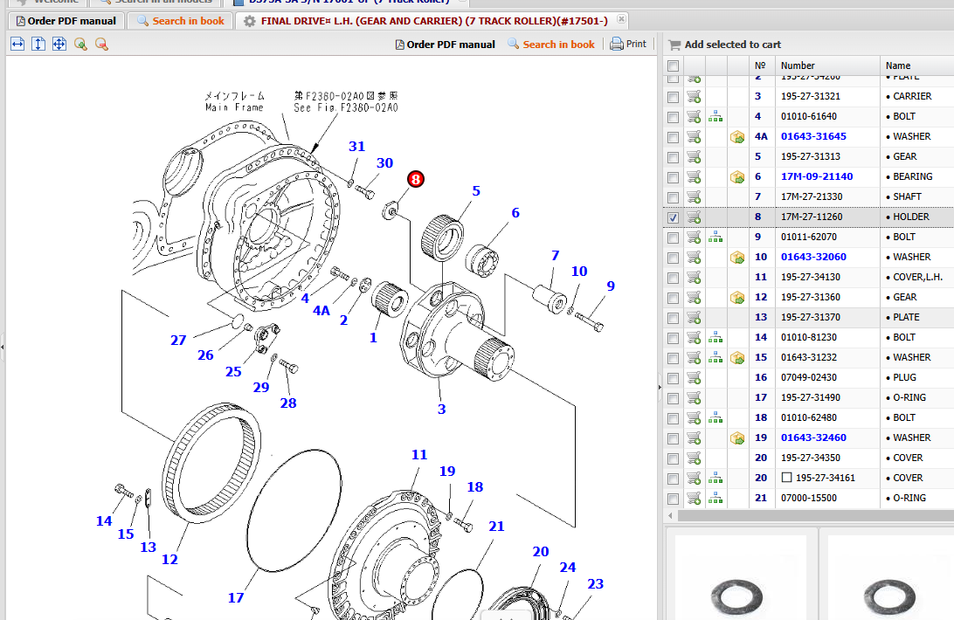Add COVER,L.H. 195-27-34130 to the cart
954x620 pixels.
pyautogui.click(x=694, y=277)
